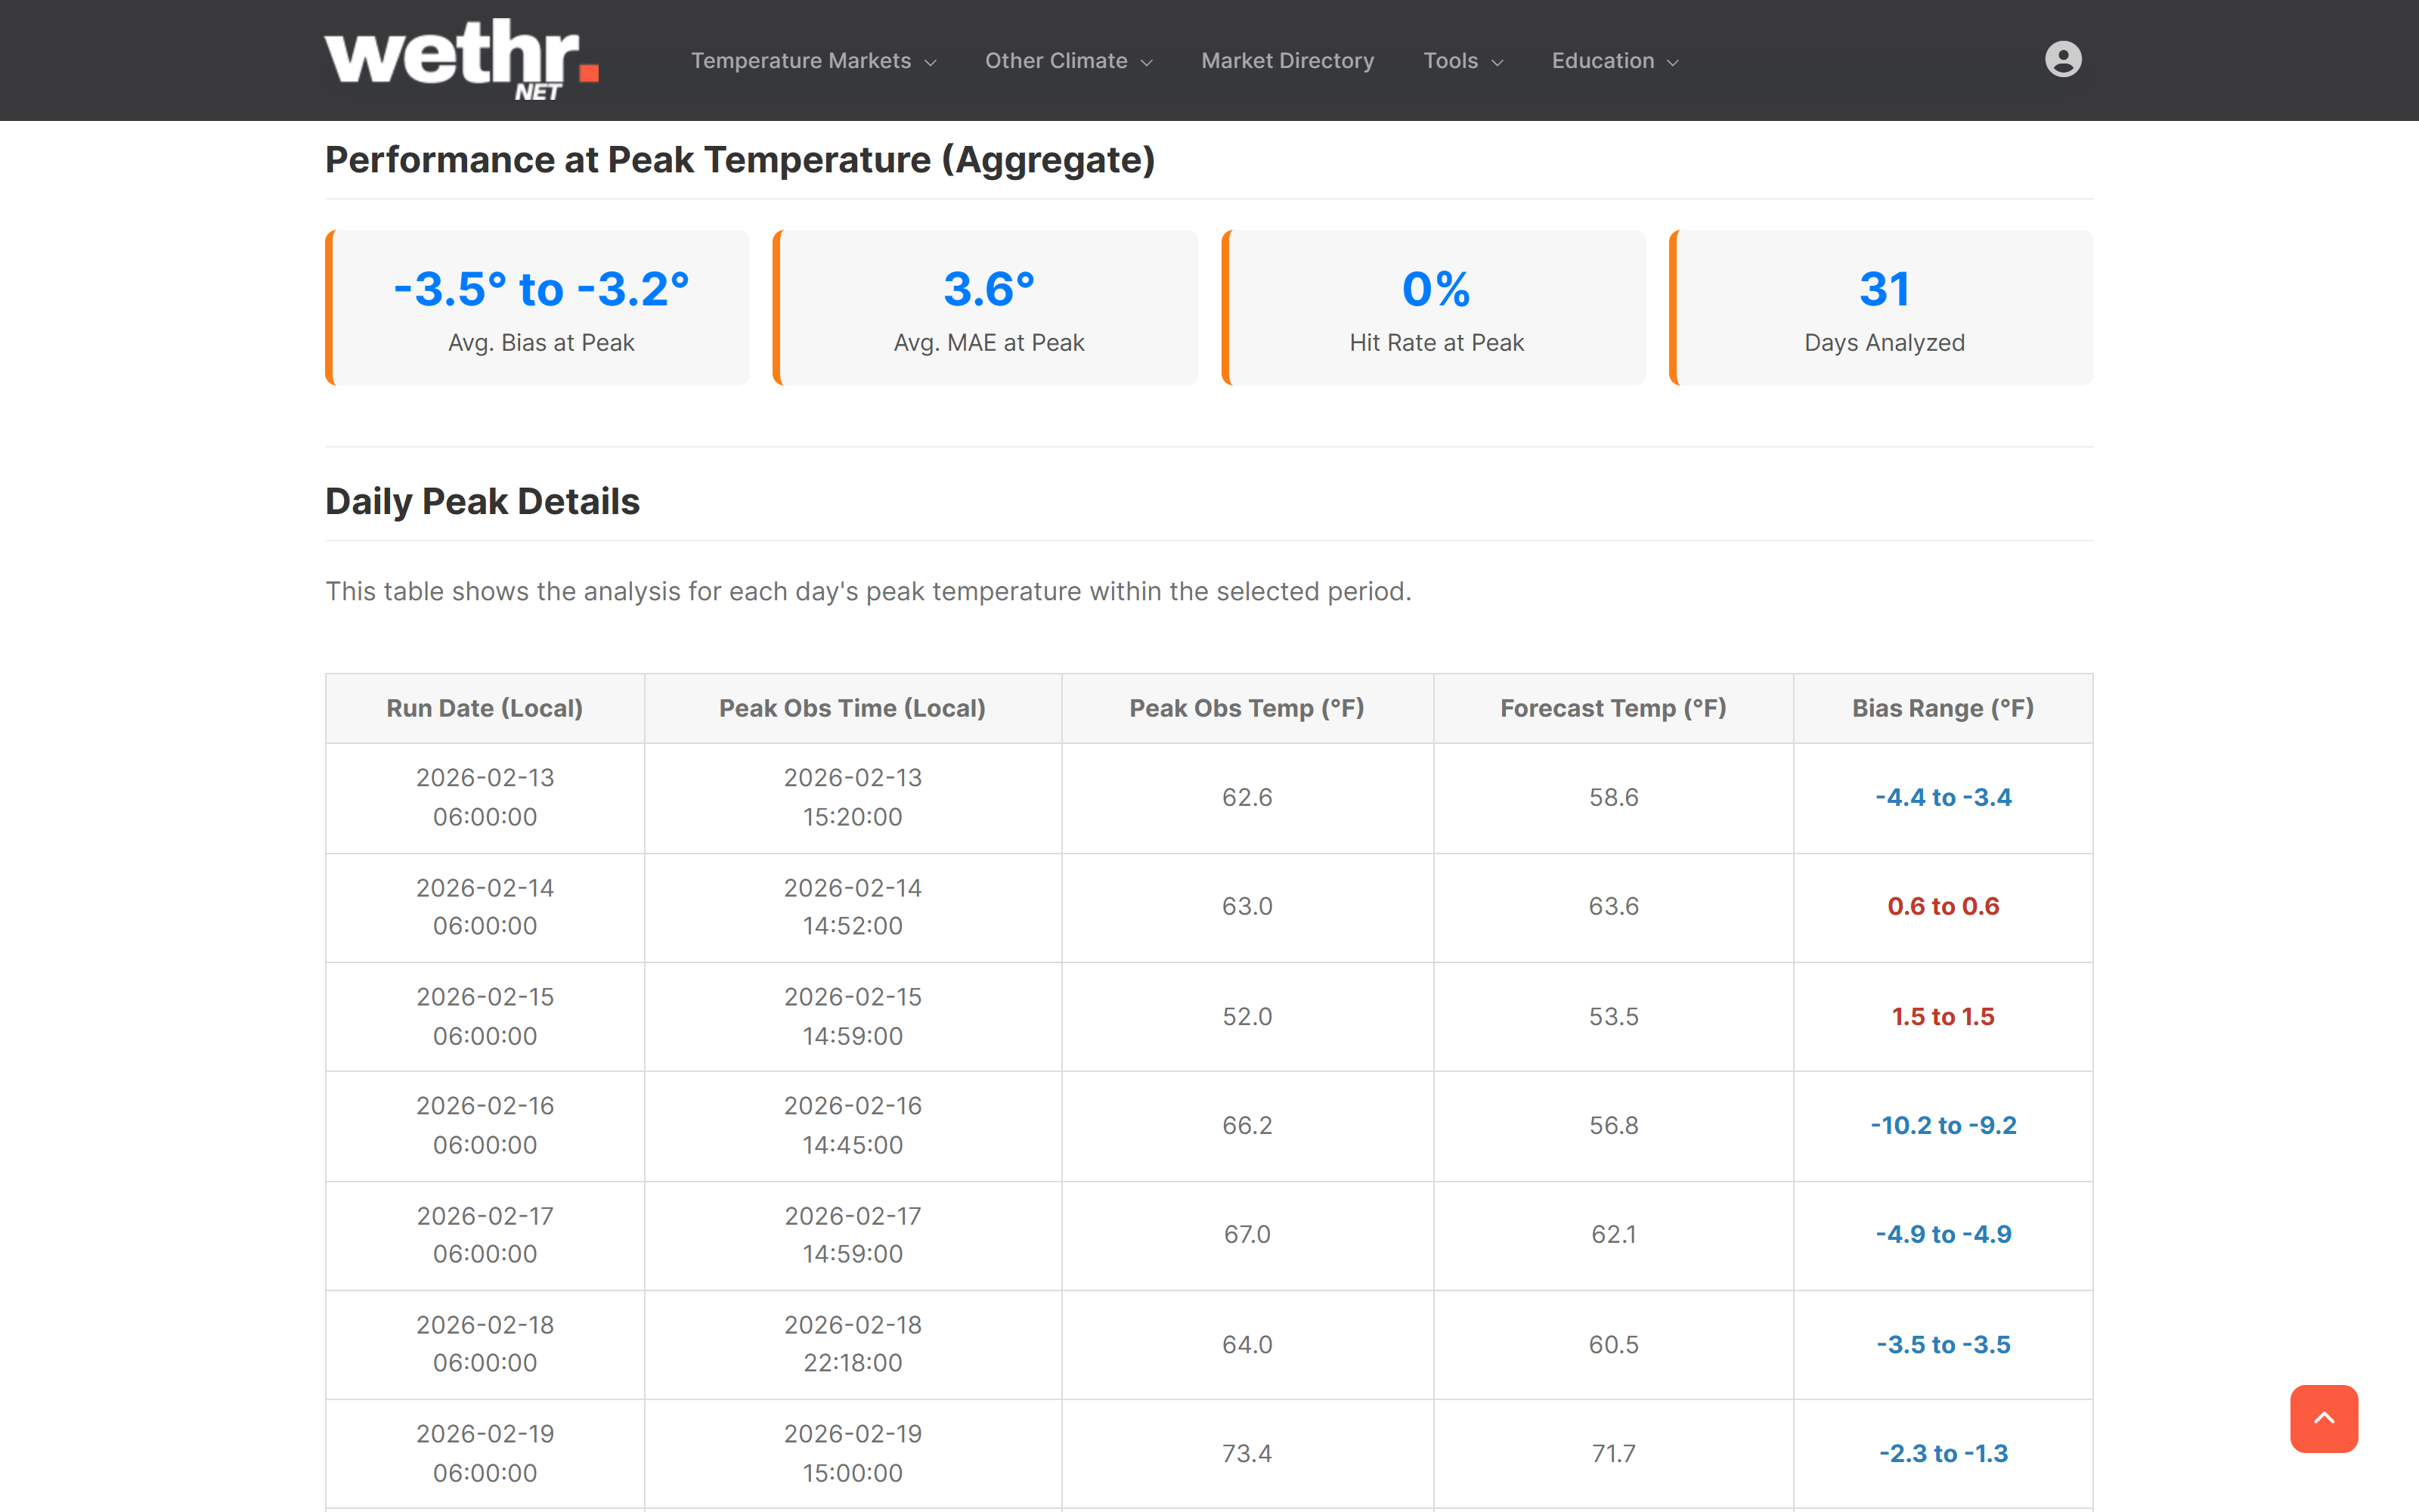The image size is (2419, 1512).
Task: Select the 2026-02-13 run date cell
Action: tap(485, 797)
